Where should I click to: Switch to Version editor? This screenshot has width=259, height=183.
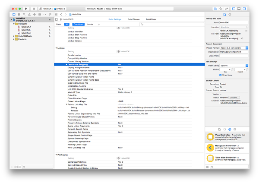click(x=226, y=9)
